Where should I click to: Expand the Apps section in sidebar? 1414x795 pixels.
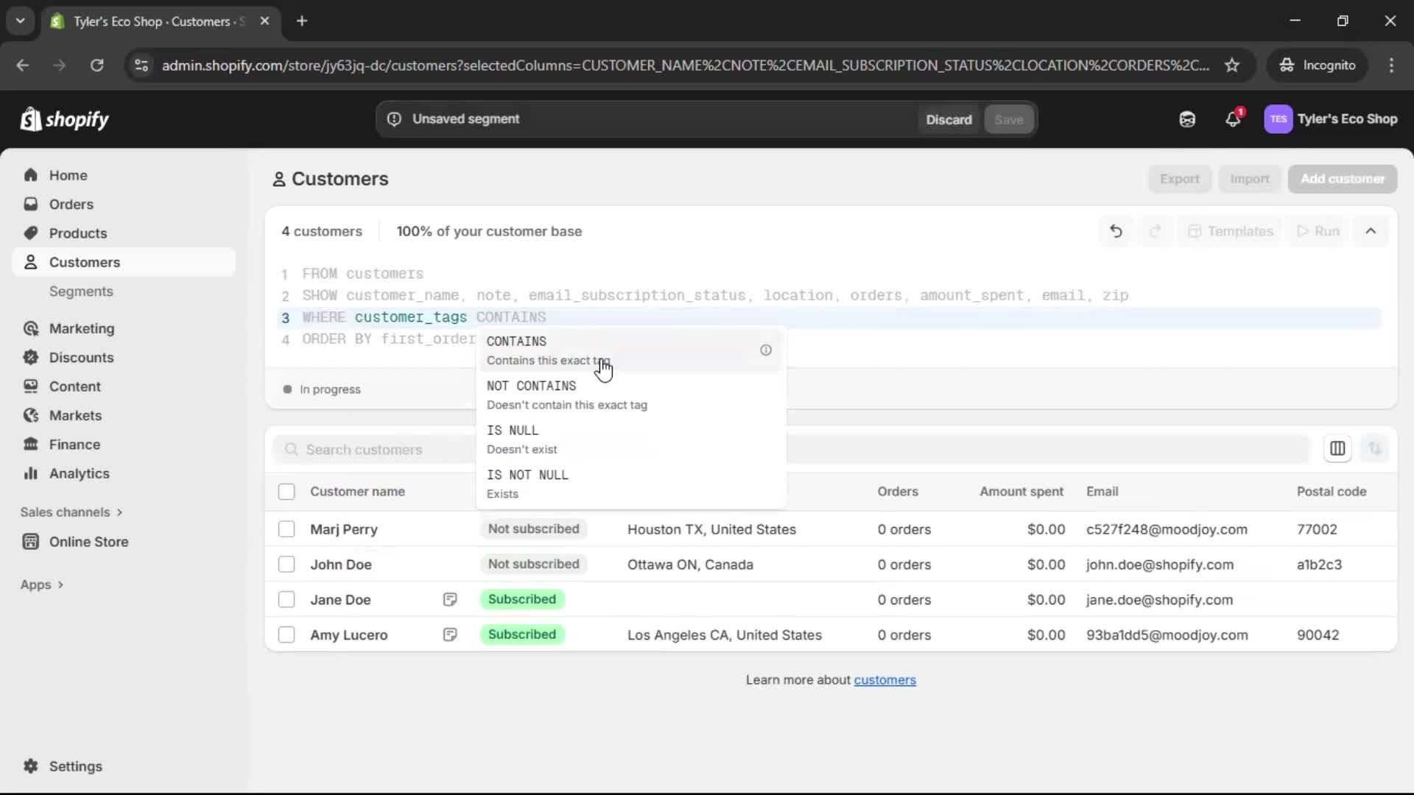[x=42, y=584]
